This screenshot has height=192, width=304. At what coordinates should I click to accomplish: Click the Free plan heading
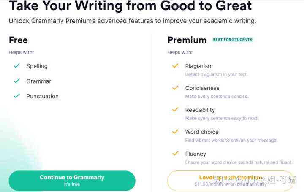(x=18, y=40)
